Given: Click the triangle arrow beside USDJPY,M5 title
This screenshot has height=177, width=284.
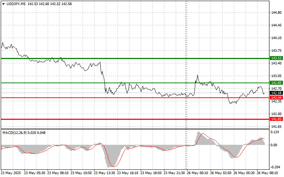Looking at the screenshot, I should coord(3,4).
